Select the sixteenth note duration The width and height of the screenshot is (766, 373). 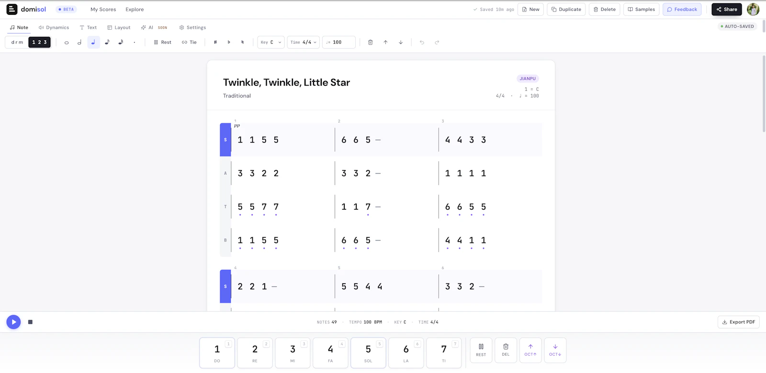click(x=121, y=42)
